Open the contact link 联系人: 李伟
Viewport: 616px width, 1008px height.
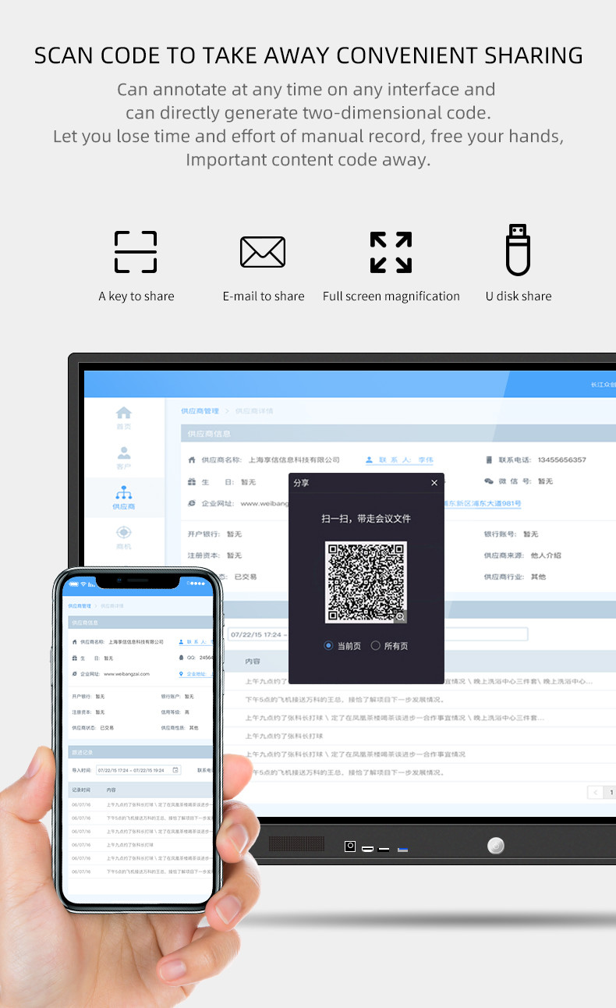coord(399,460)
